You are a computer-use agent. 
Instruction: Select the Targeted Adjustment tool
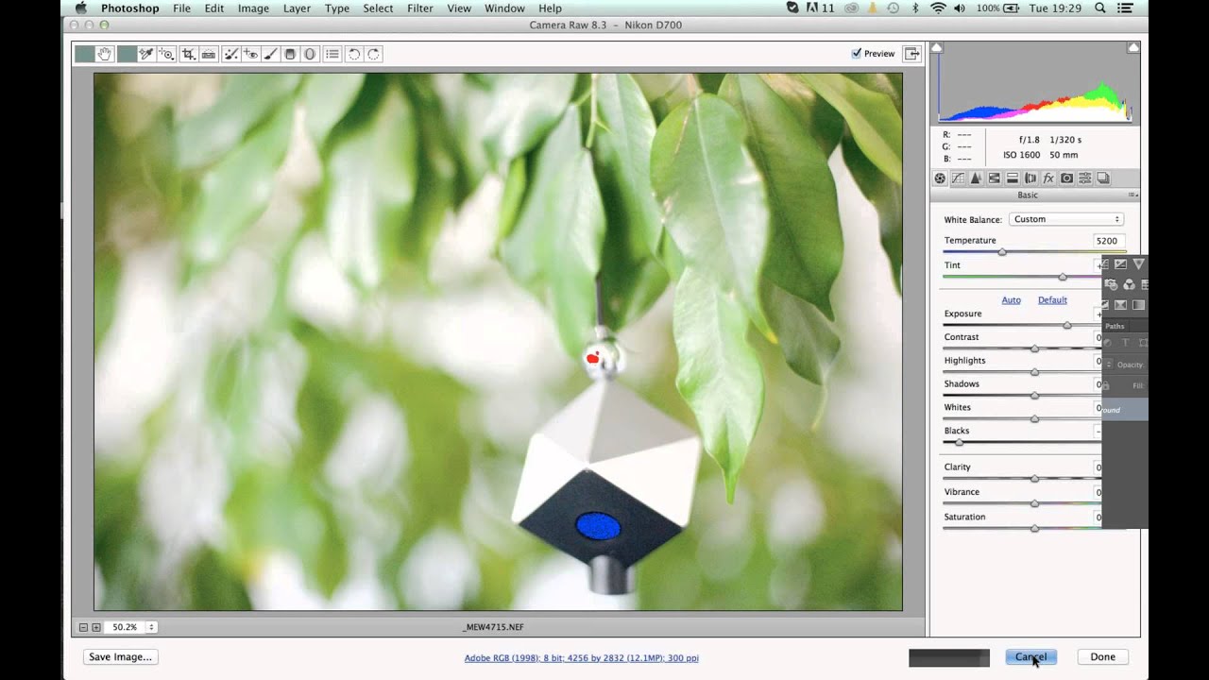[167, 54]
